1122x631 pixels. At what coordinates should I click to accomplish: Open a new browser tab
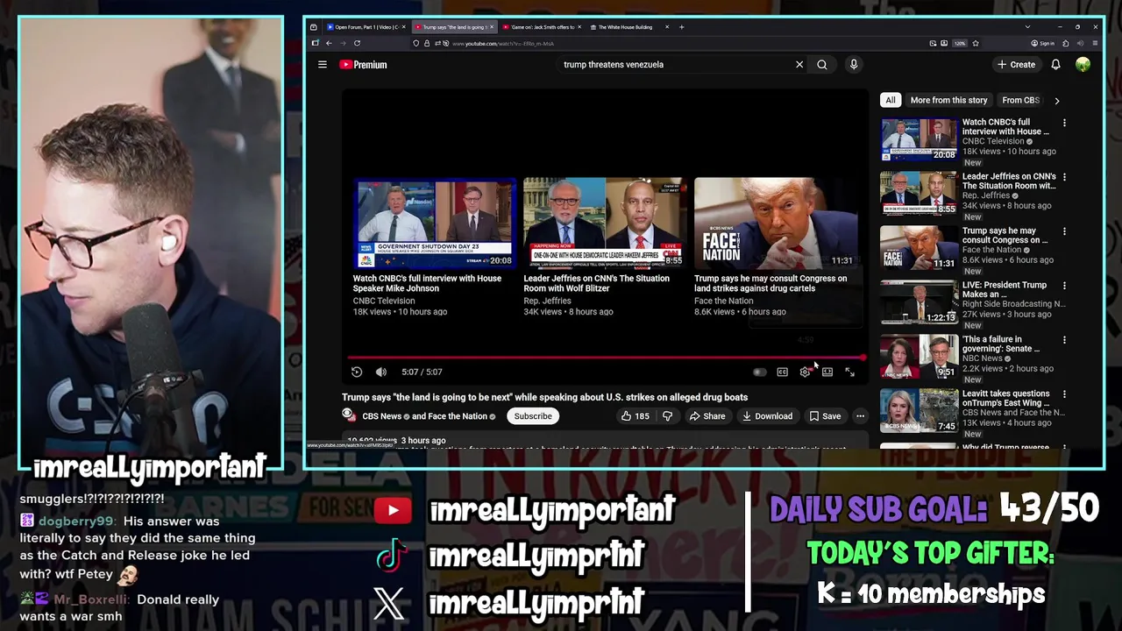[682, 27]
